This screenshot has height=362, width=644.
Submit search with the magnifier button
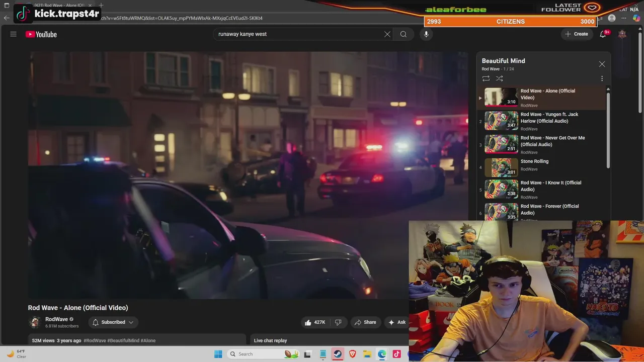[x=404, y=34]
